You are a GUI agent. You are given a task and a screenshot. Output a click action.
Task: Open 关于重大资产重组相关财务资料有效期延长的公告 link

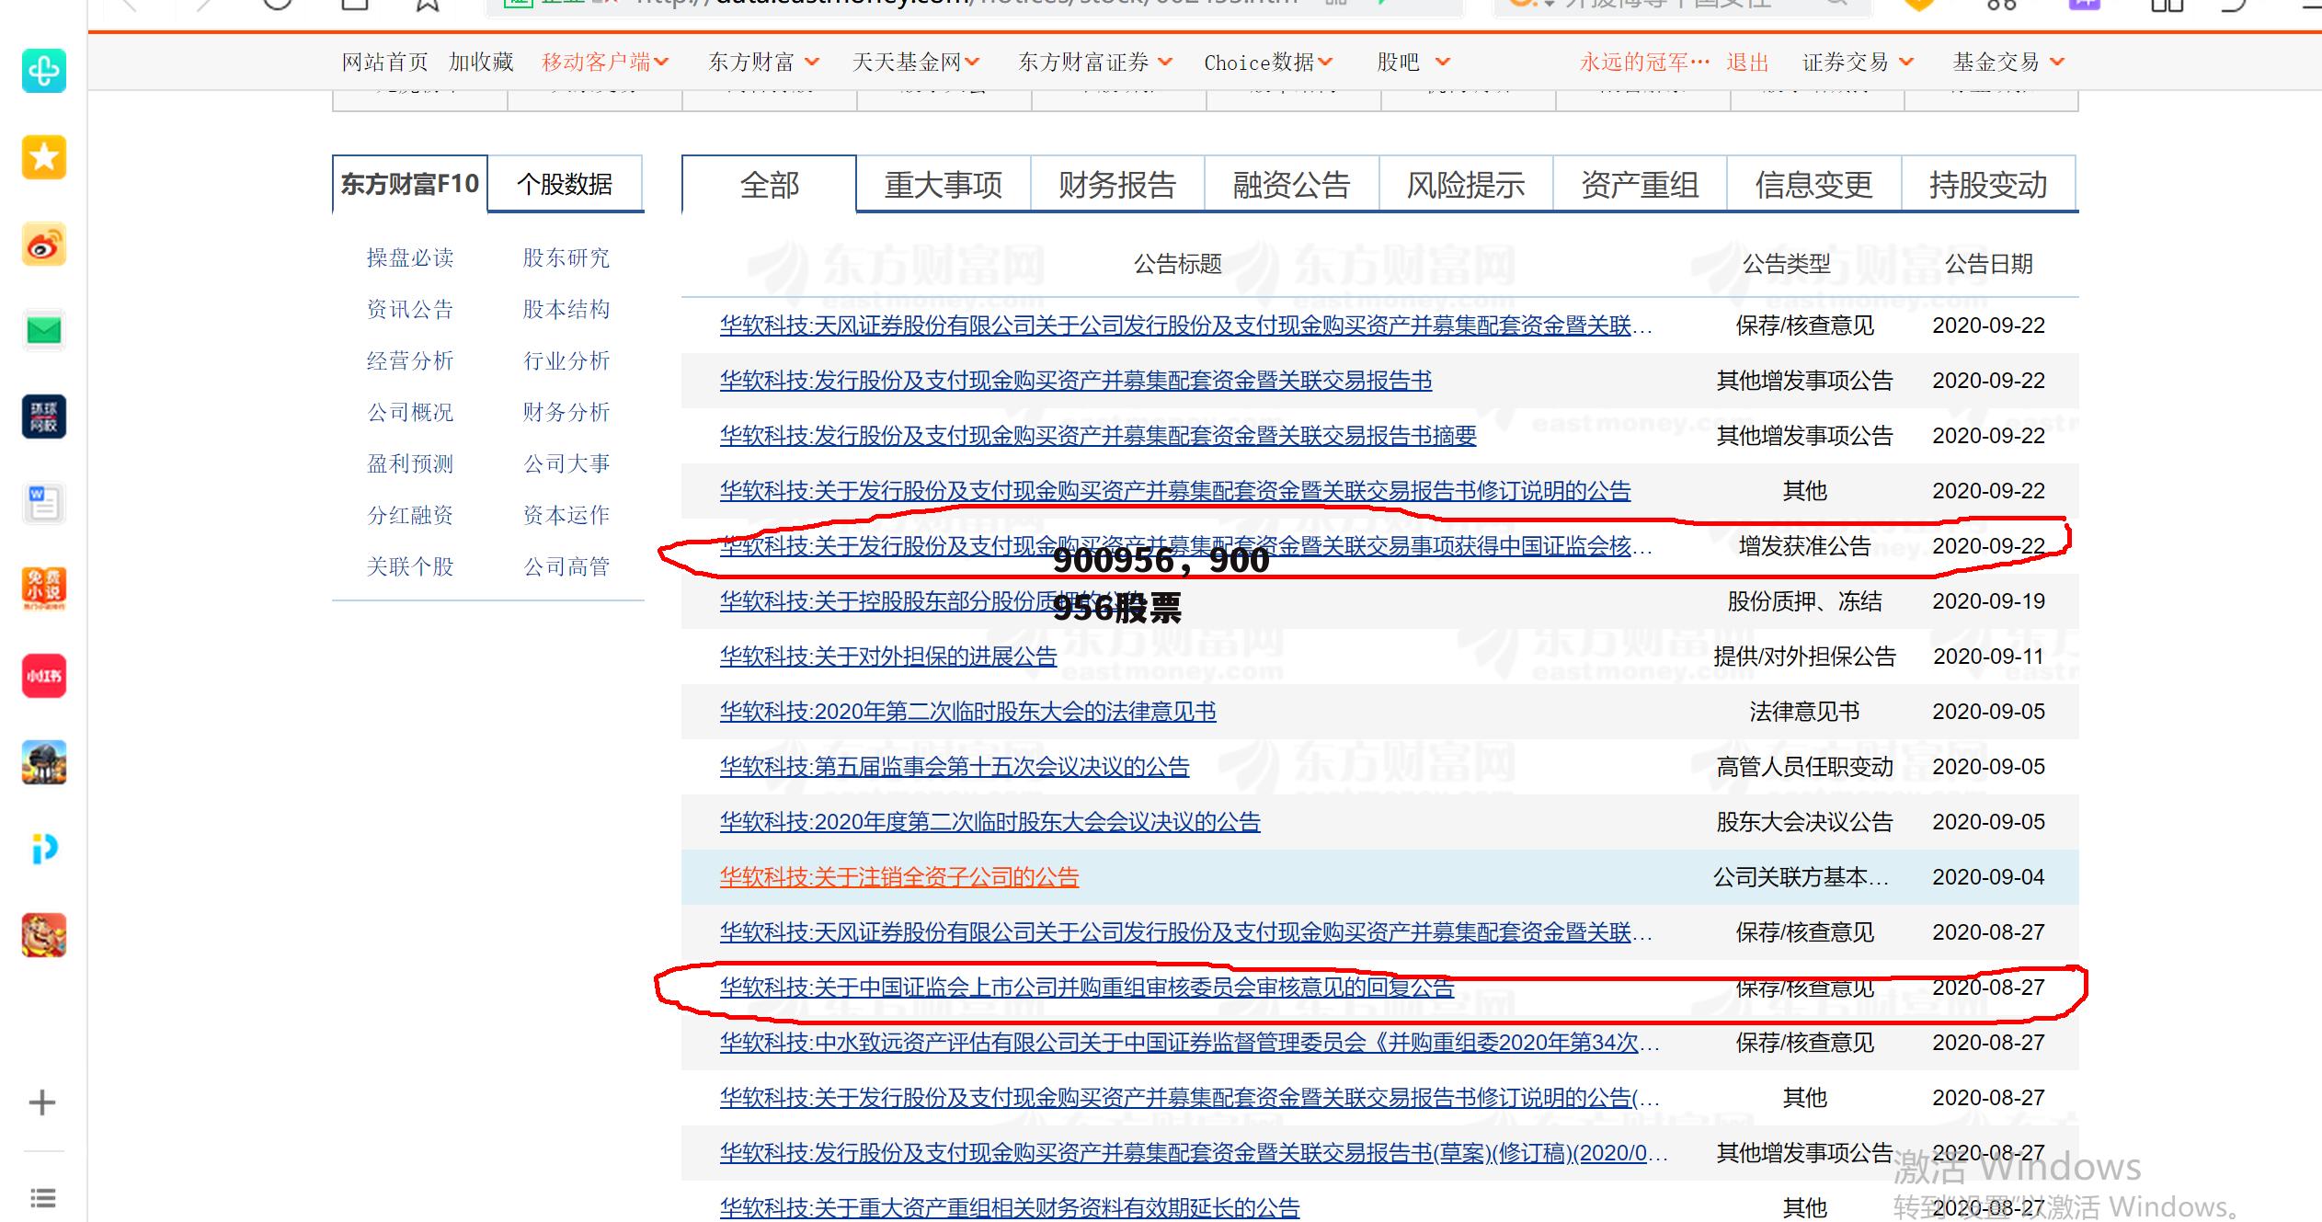pyautogui.click(x=1010, y=1207)
